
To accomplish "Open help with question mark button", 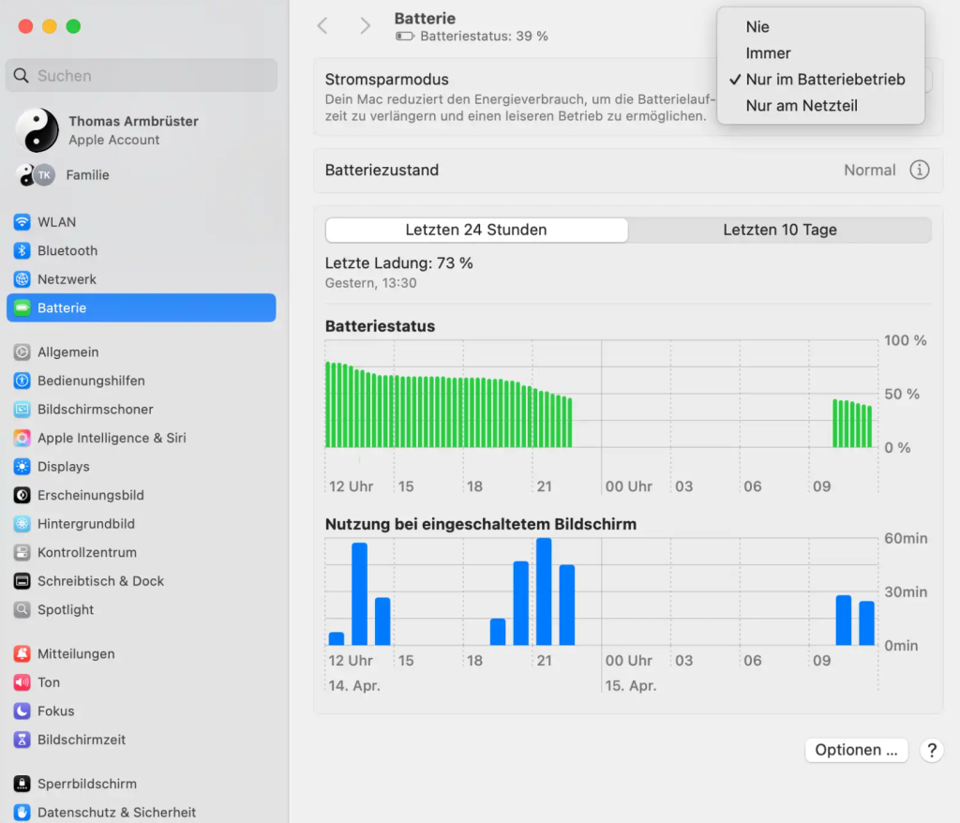I will point(930,750).
